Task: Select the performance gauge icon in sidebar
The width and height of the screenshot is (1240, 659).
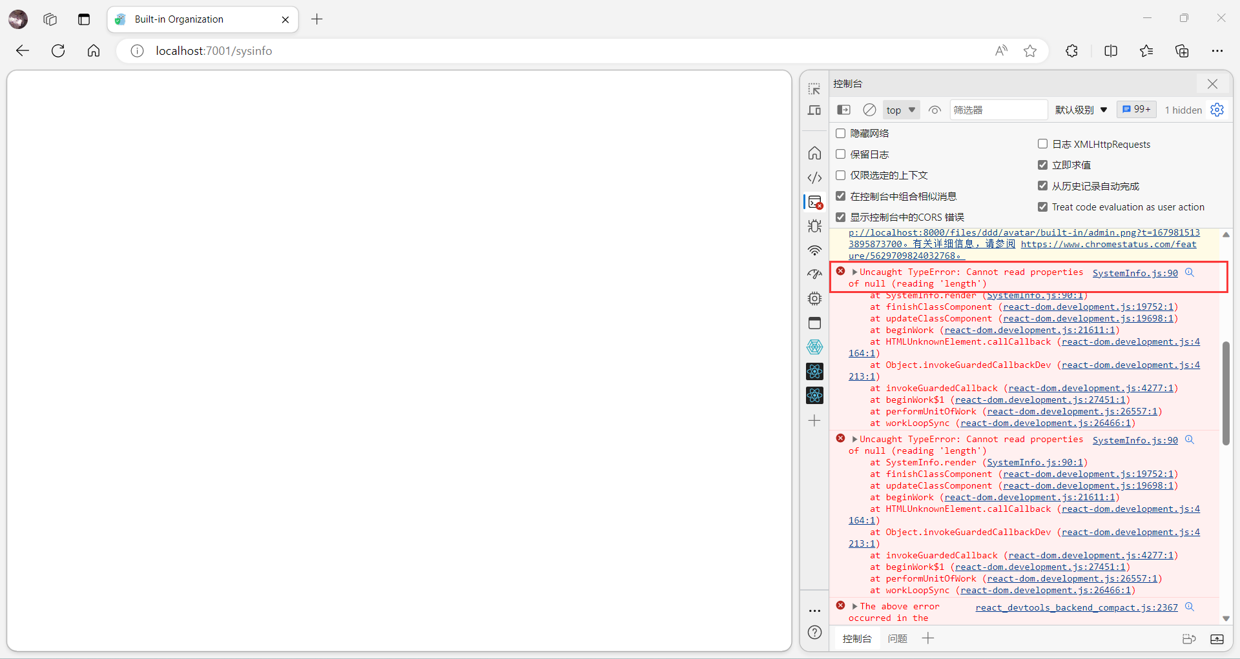Action: 815,274
